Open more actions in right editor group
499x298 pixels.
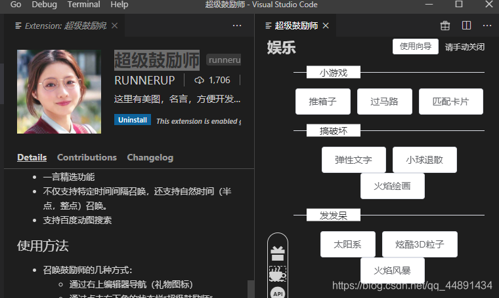487,26
